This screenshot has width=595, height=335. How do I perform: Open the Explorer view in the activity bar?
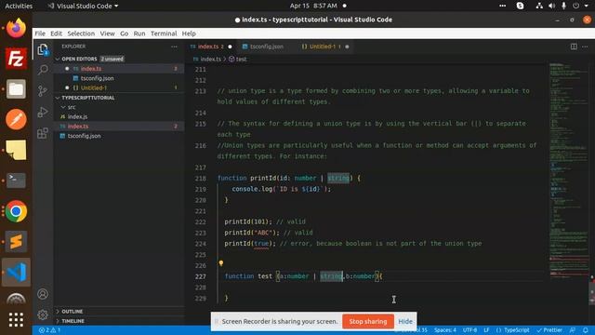point(43,49)
